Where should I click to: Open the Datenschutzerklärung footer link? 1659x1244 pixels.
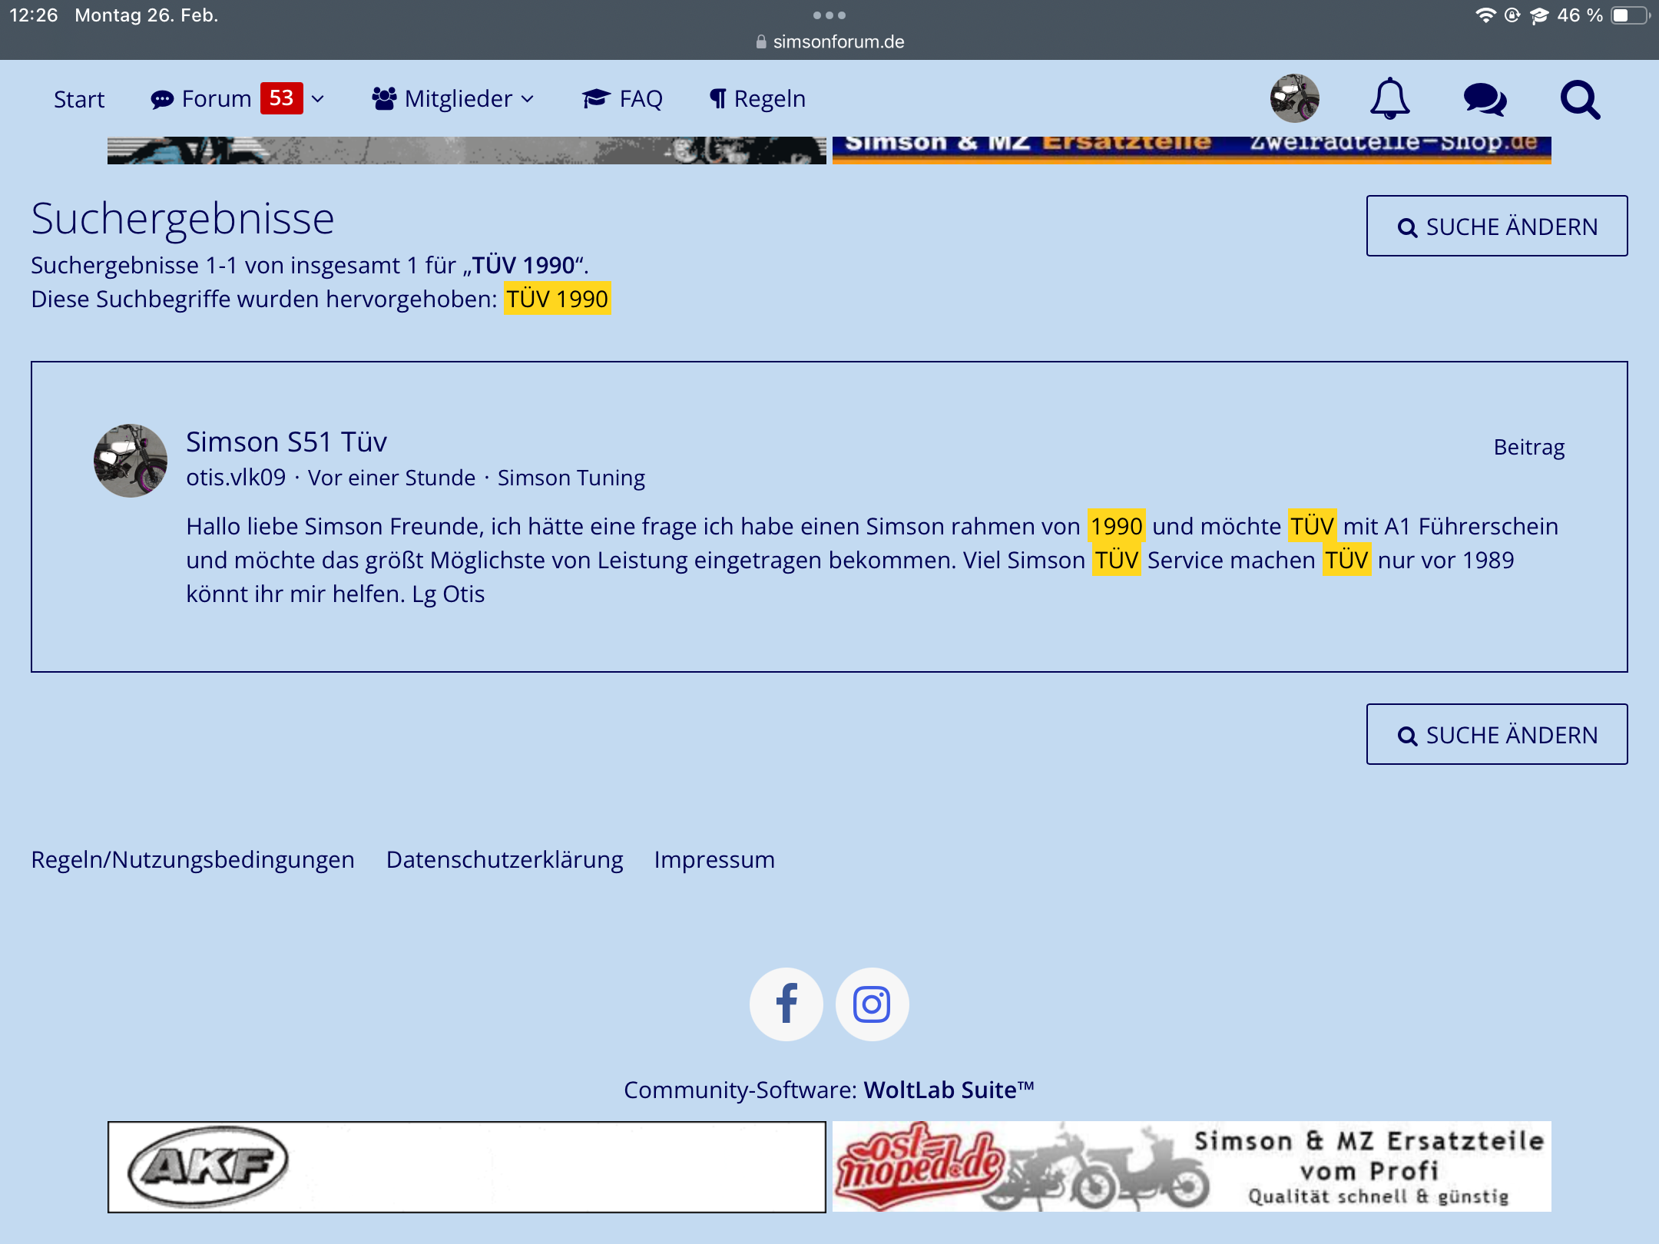click(505, 859)
